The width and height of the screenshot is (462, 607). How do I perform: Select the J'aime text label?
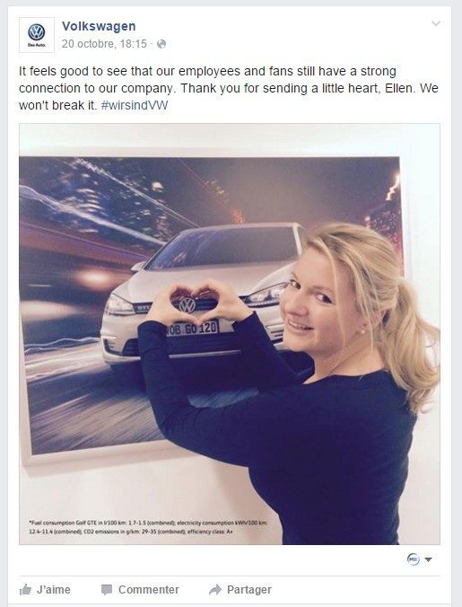click(x=53, y=590)
